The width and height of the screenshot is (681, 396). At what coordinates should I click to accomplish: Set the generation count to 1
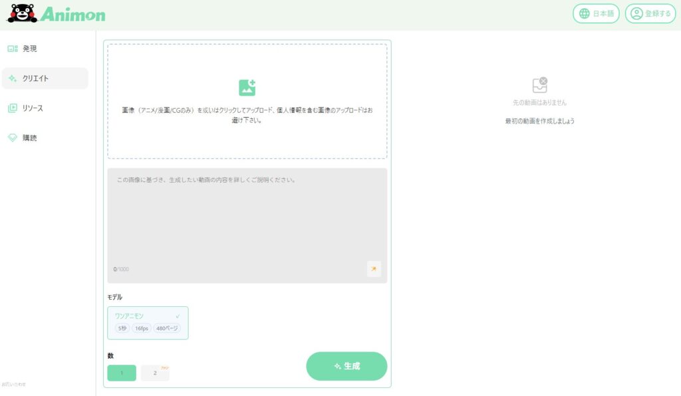click(x=122, y=373)
